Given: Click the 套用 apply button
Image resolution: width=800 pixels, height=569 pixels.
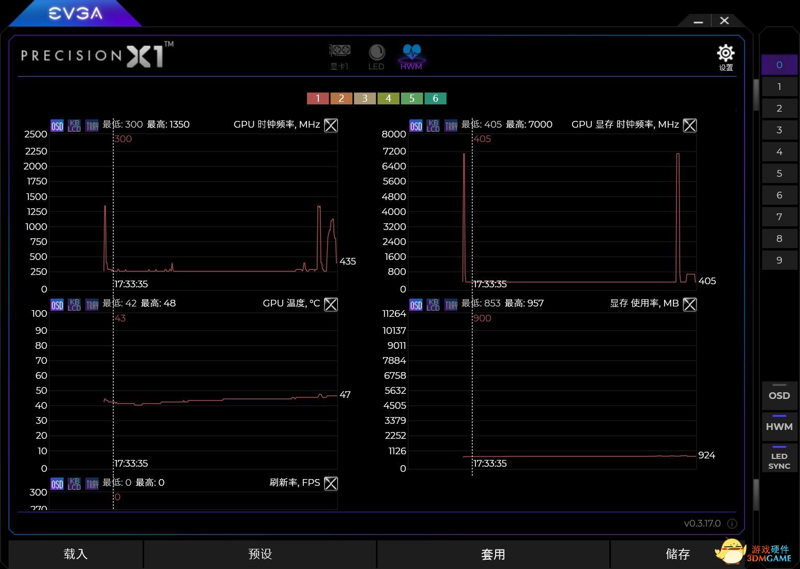Looking at the screenshot, I should [x=493, y=554].
